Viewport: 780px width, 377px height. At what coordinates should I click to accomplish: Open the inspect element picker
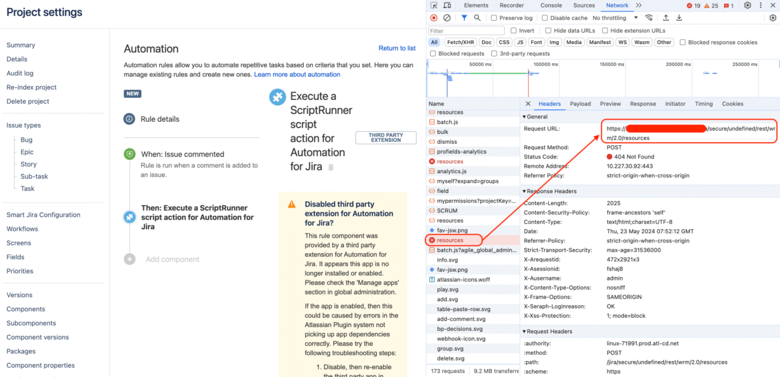[x=435, y=5]
